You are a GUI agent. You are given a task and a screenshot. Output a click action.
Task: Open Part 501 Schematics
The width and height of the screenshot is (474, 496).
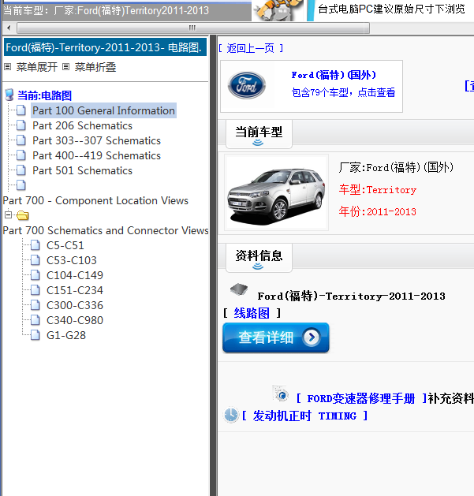82,170
